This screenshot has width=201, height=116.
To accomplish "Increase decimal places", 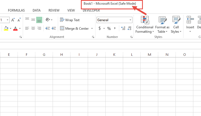I will click(123, 28).
